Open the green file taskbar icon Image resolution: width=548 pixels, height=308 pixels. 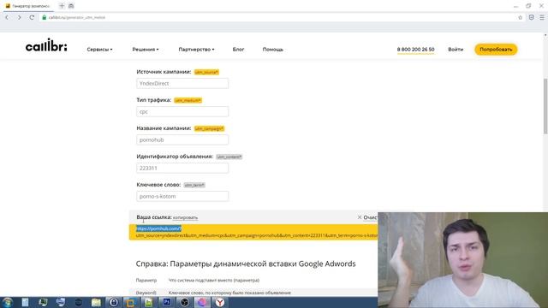pos(148,302)
